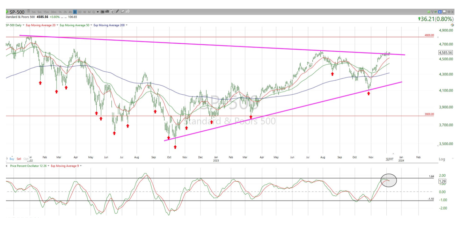Open the blue S dropdown button

tap(440, 12)
